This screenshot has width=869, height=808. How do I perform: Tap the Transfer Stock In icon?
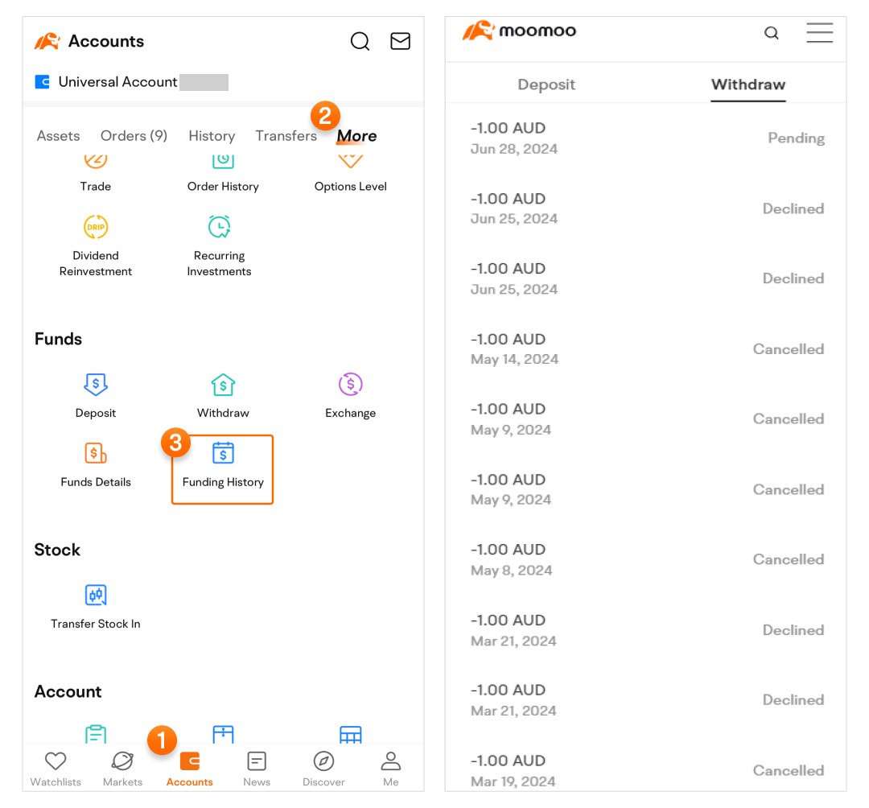pos(96,596)
